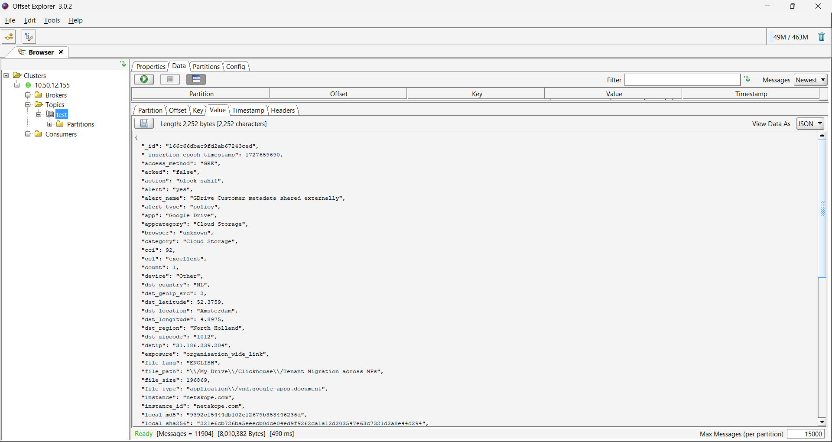The width and height of the screenshot is (832, 442).
Task: Collapse the 10.50.12.155 cluster node
Action: click(17, 85)
